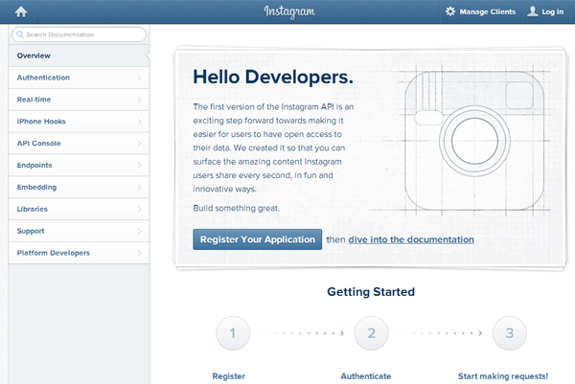The image size is (575, 384).
Task: Open the Support section
Action: [79, 231]
